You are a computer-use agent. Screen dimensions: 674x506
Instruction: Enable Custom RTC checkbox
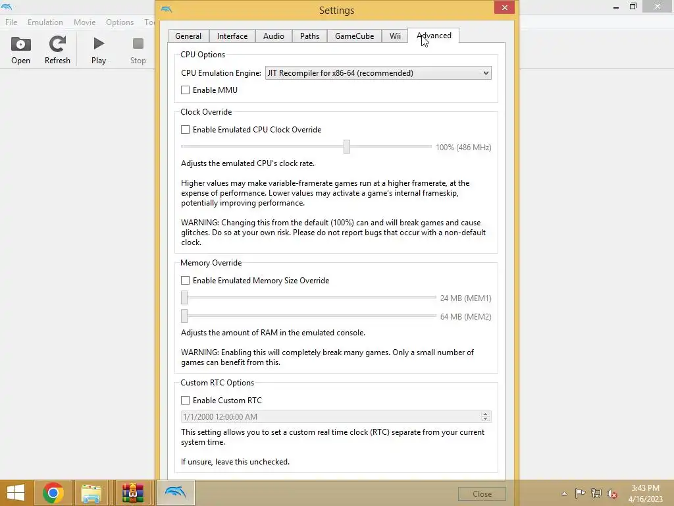pyautogui.click(x=185, y=400)
